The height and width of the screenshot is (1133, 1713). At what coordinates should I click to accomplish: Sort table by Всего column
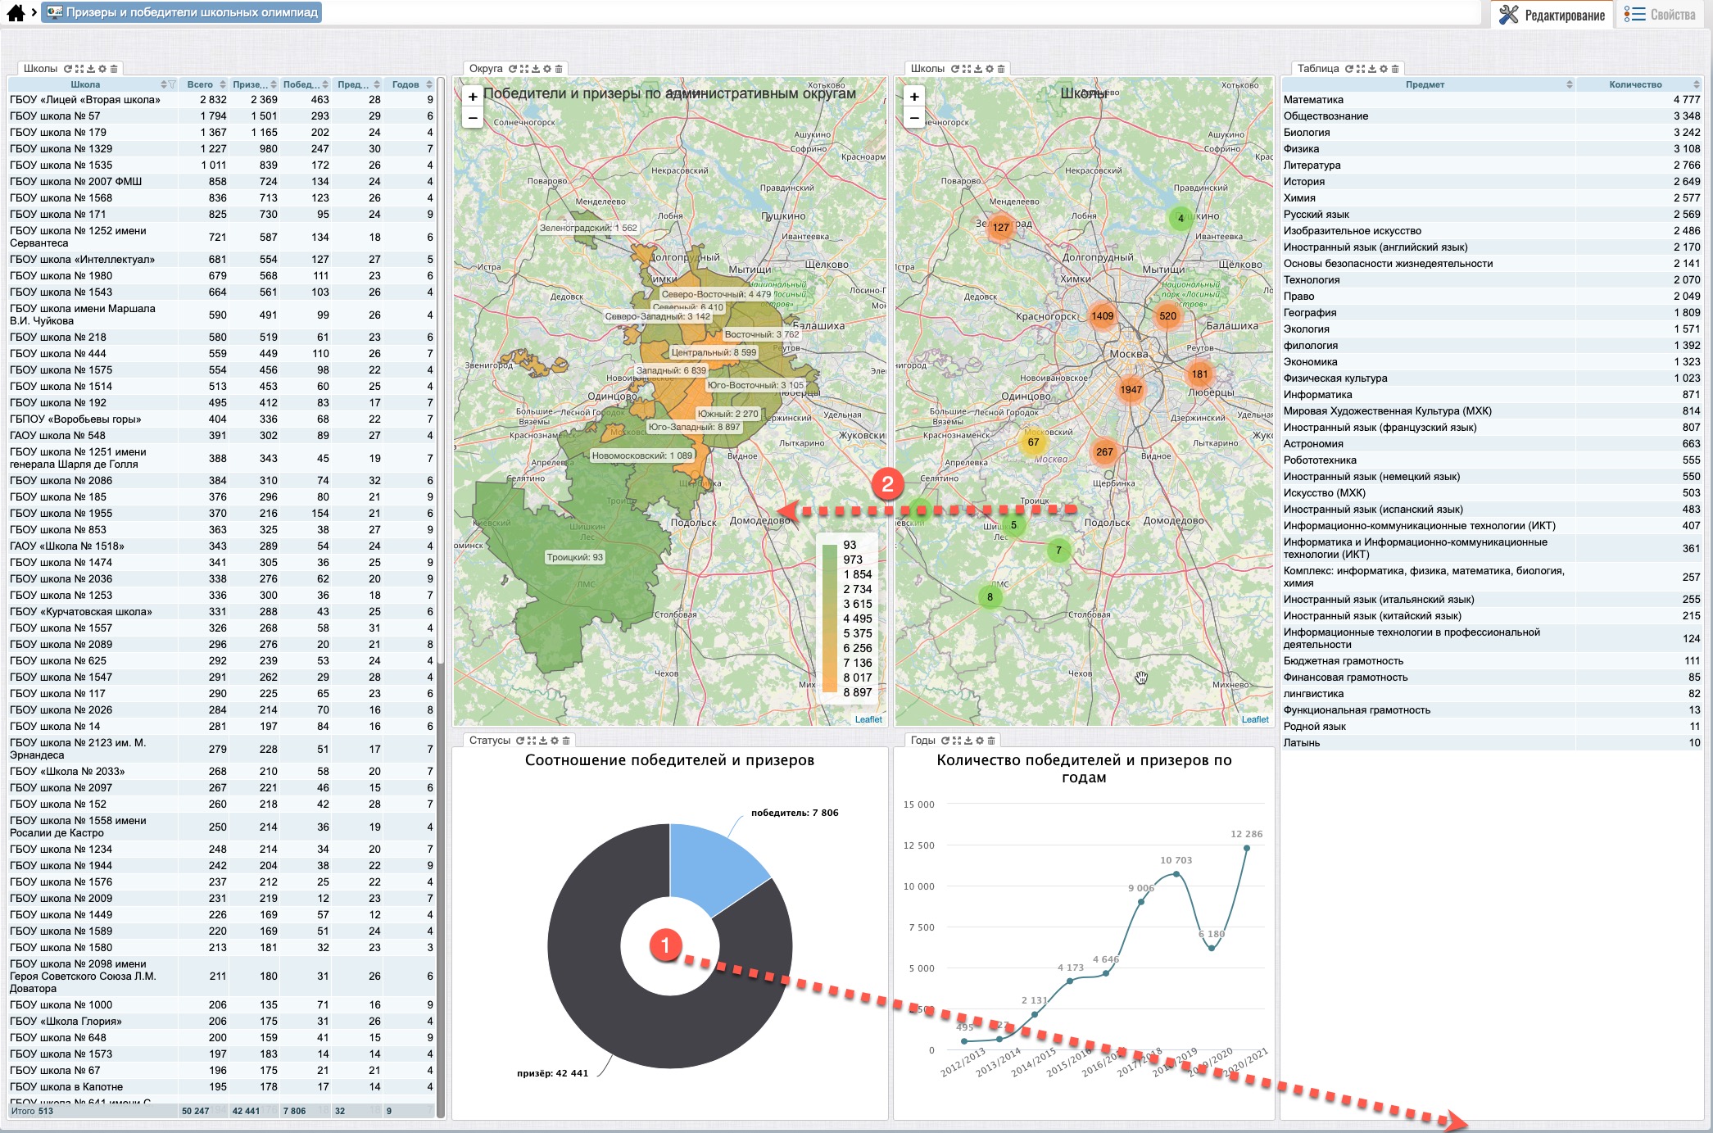point(222,84)
